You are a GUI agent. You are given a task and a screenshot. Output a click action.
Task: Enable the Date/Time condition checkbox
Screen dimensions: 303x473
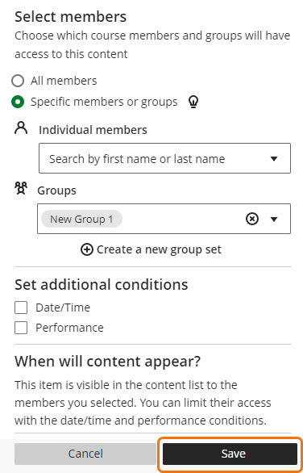[21, 308]
